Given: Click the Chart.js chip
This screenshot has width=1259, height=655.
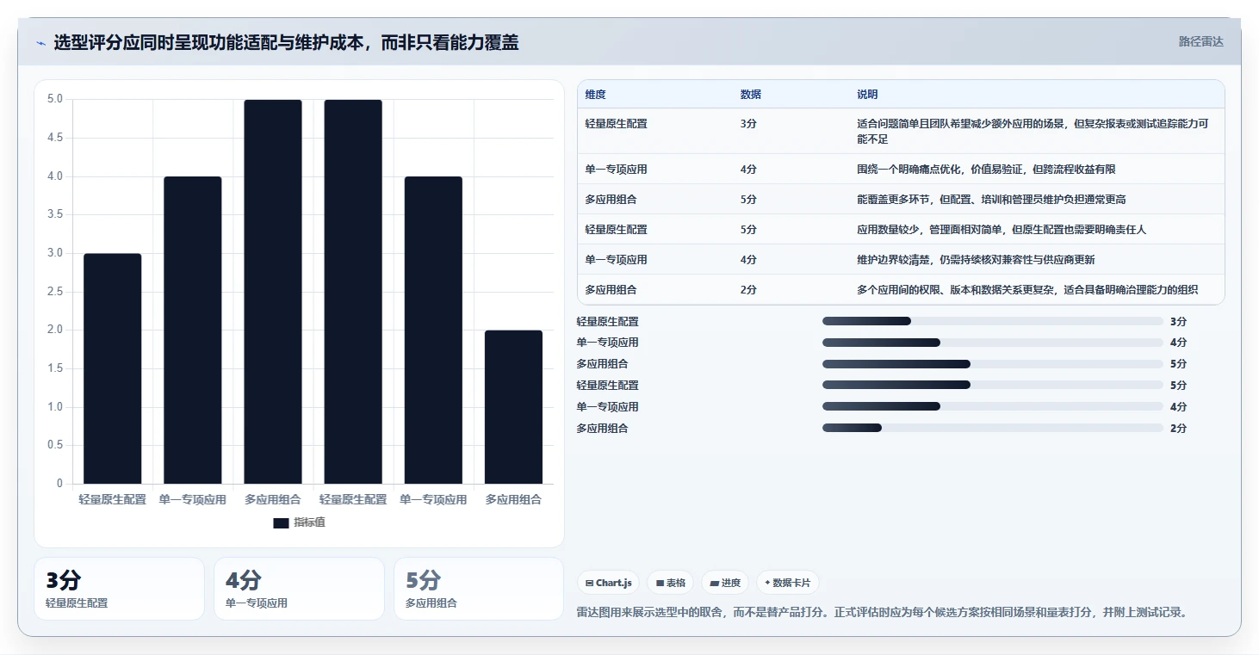Looking at the screenshot, I should (609, 583).
